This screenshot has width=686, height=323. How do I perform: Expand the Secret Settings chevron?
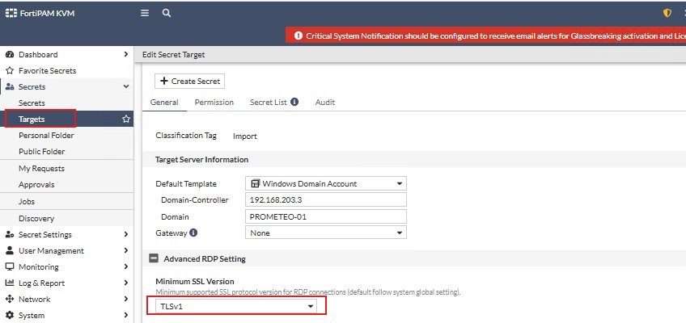coord(126,234)
